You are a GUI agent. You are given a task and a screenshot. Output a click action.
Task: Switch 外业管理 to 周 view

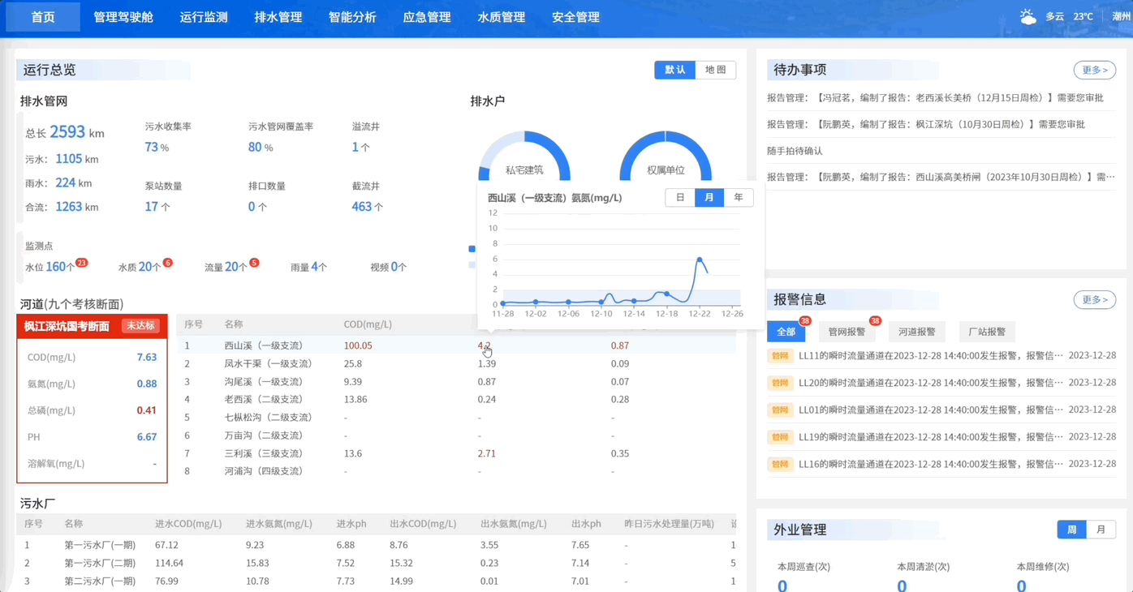click(x=1072, y=530)
